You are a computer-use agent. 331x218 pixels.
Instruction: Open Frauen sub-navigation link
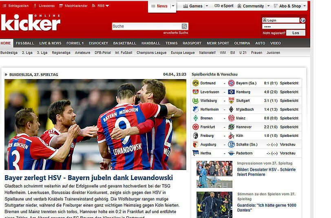(x=256, y=53)
